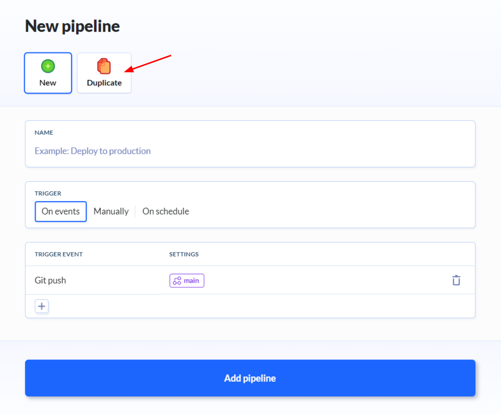Click the branch icon in the main tag

(177, 281)
